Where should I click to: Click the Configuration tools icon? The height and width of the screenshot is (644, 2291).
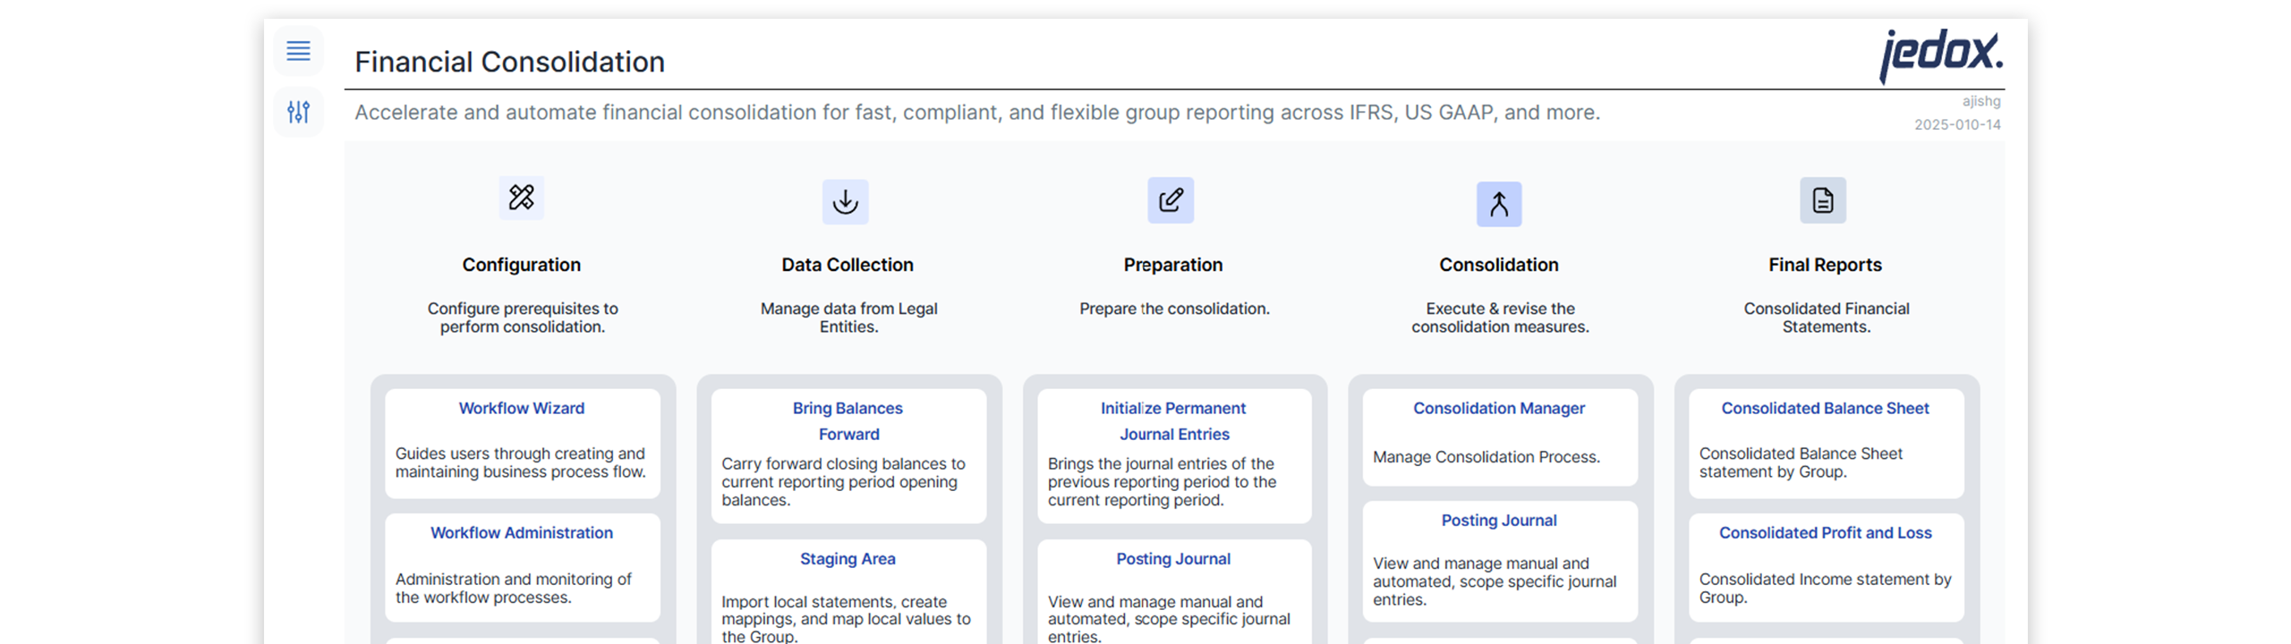522,197
